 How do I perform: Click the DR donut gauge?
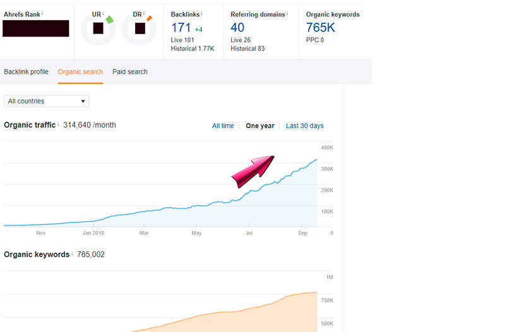(x=140, y=28)
